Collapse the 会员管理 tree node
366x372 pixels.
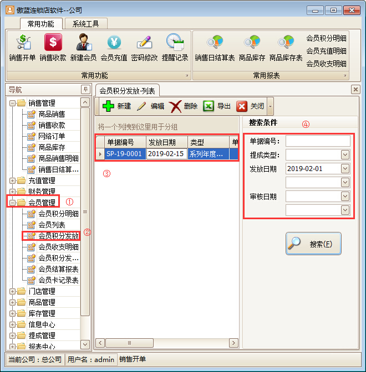pos(12,203)
